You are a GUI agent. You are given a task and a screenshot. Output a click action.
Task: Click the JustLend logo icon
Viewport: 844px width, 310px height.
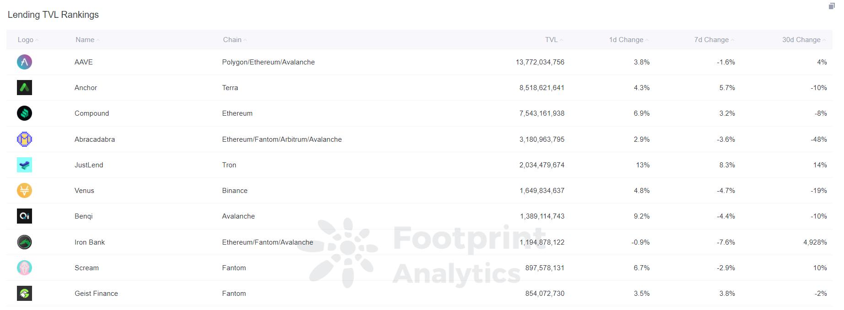click(24, 165)
